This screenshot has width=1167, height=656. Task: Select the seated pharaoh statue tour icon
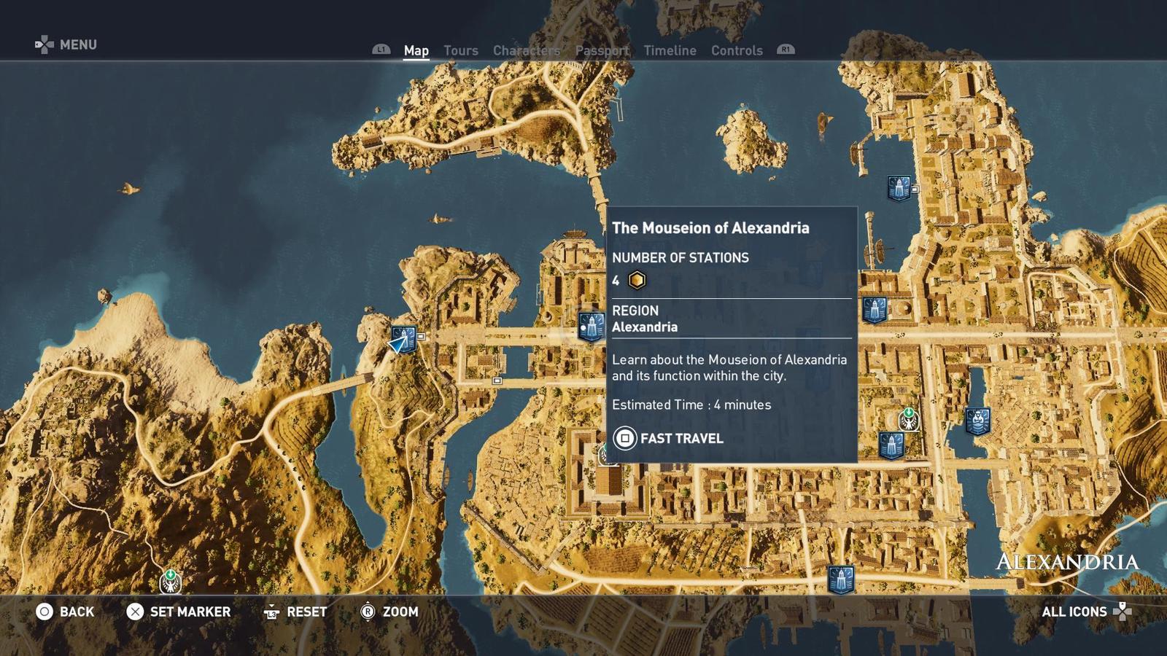pyautogui.click(x=977, y=421)
